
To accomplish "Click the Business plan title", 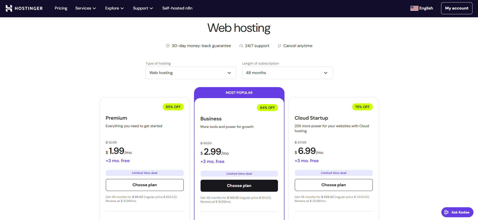I will pos(211,119).
